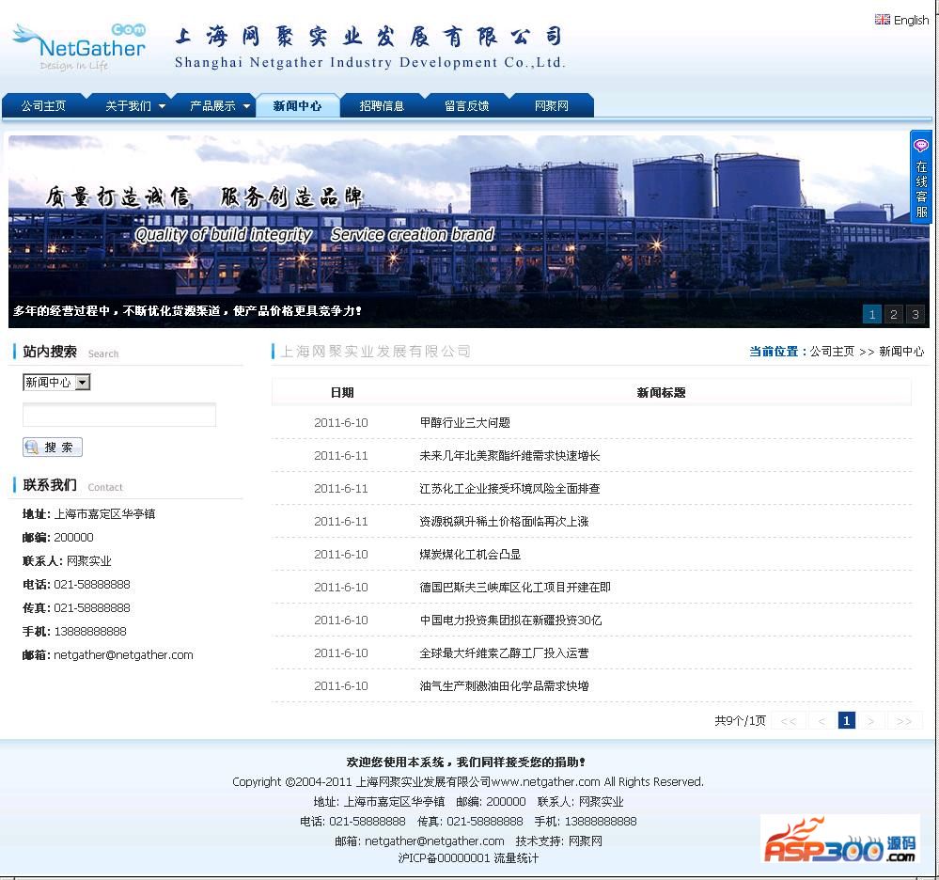The width and height of the screenshot is (939, 880).
Task: Open news article 煤炭煤化工机会凸显
Action: point(470,555)
